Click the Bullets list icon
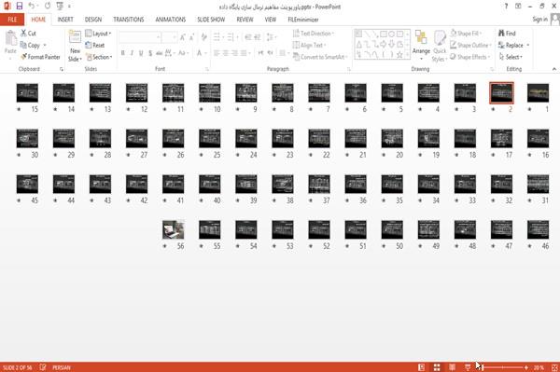 coord(217,36)
